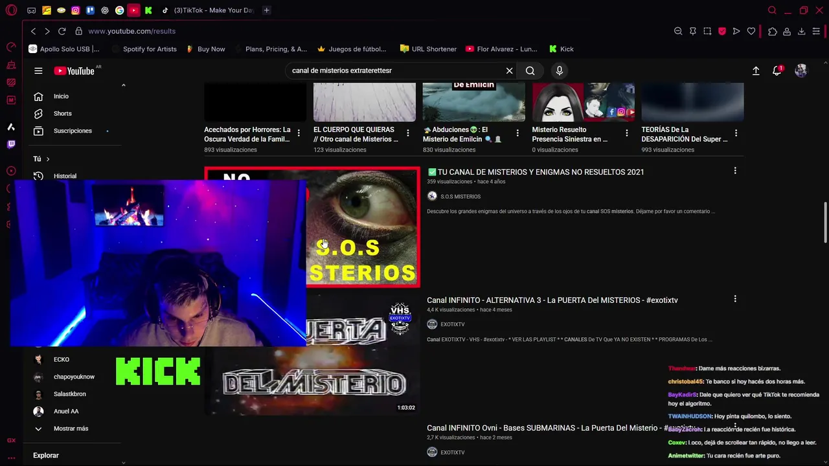Open options for TU CANAL DE MISTERIOS video

pos(735,171)
